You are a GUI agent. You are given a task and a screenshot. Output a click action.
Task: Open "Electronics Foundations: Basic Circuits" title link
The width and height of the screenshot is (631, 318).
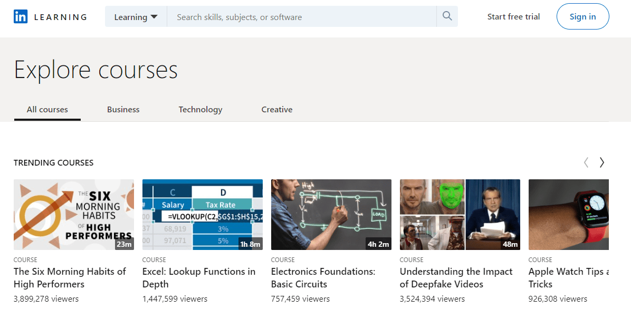pos(323,278)
